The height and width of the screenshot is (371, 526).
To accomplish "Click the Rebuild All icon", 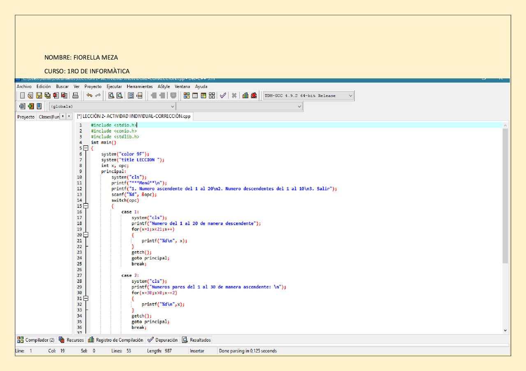I will coord(212,96).
